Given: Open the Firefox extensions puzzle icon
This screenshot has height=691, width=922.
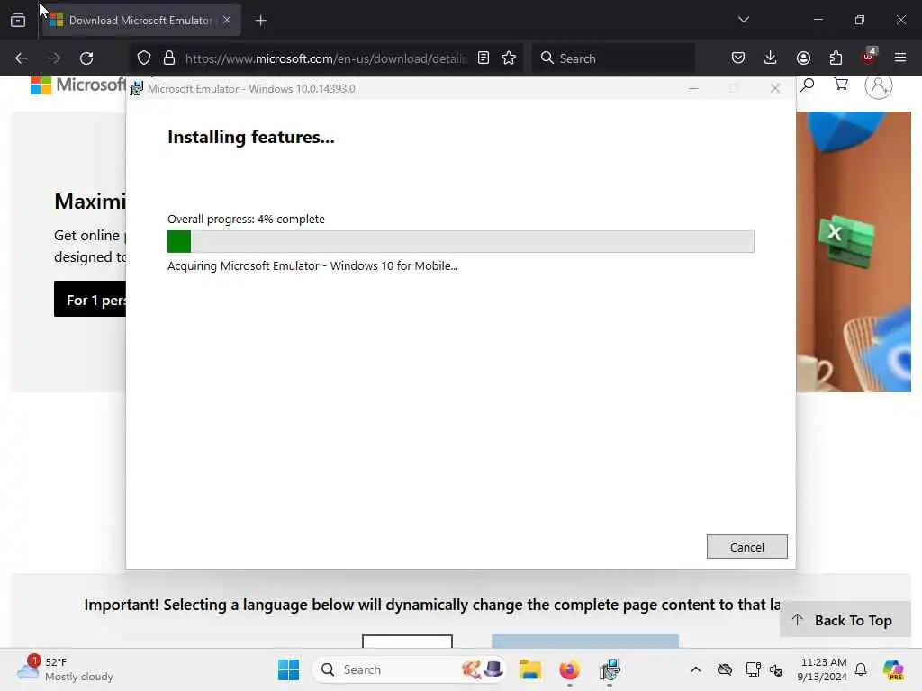Looking at the screenshot, I should 836,58.
